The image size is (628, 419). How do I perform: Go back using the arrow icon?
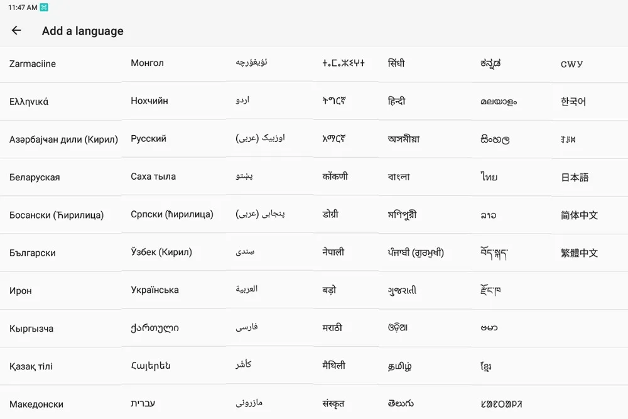[x=16, y=30]
